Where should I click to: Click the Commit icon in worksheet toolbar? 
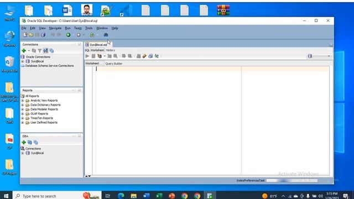coord(124,56)
